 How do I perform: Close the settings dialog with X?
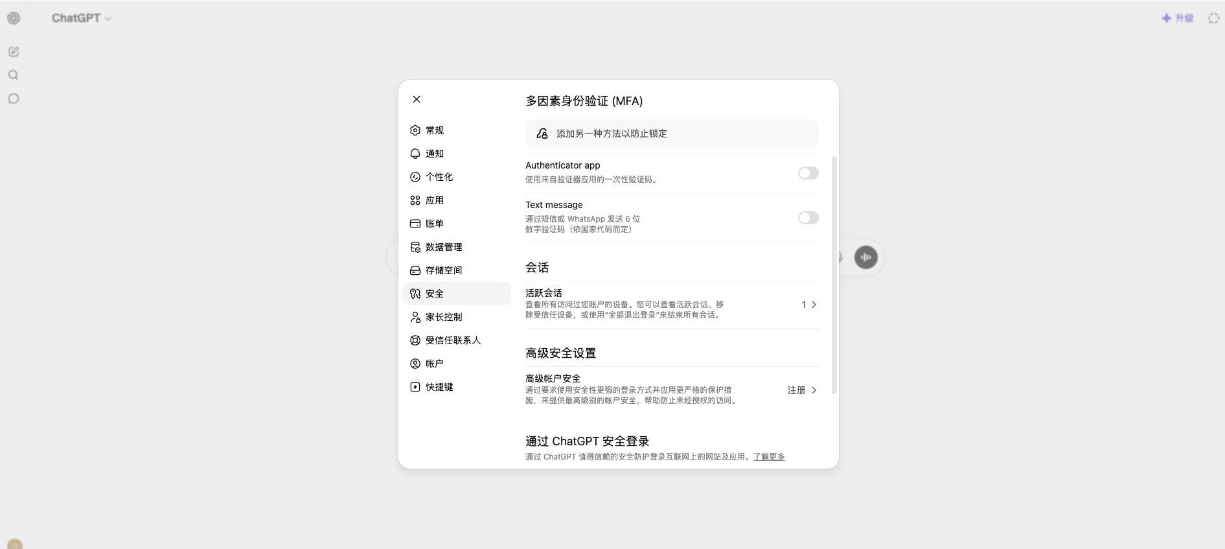point(417,99)
